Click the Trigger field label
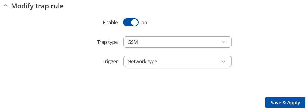This screenshot has height=110, width=307. [x=110, y=62]
